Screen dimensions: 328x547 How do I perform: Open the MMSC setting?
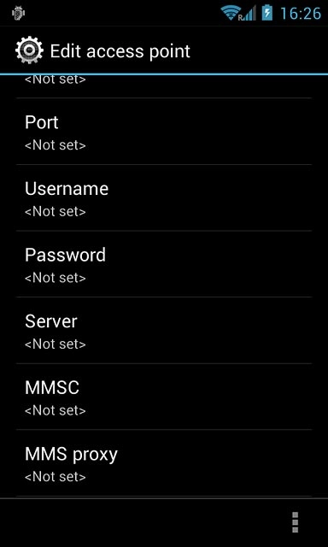pyautogui.click(x=164, y=397)
